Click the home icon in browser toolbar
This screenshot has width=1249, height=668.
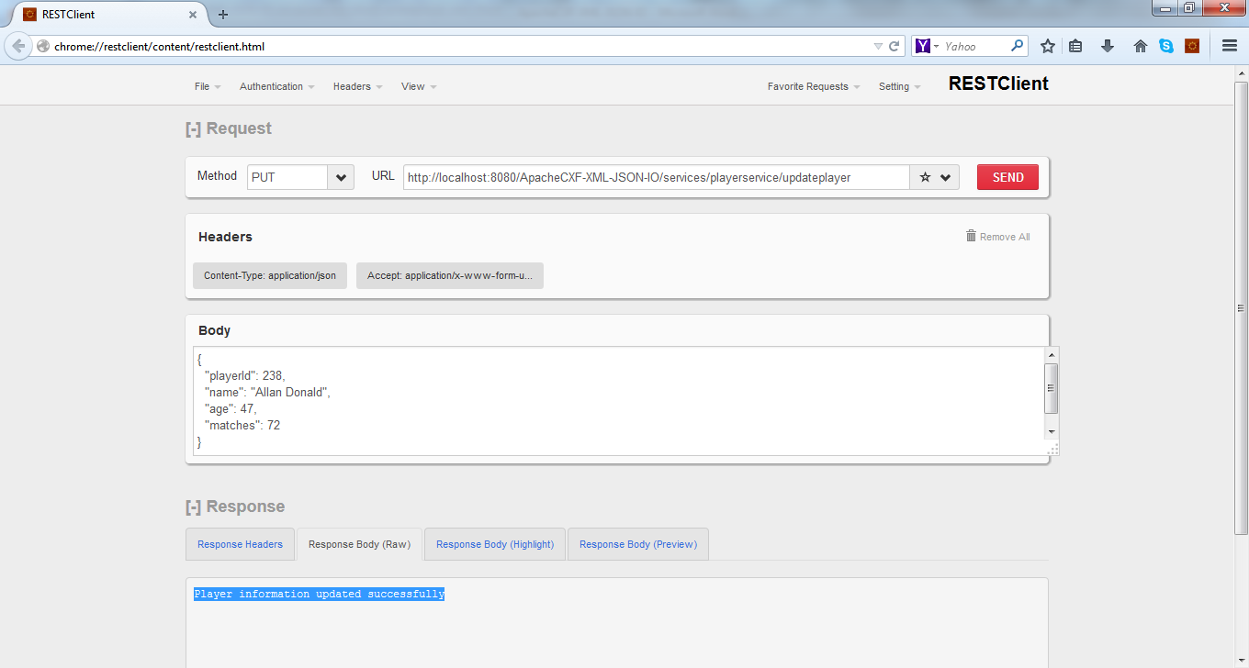(x=1141, y=46)
